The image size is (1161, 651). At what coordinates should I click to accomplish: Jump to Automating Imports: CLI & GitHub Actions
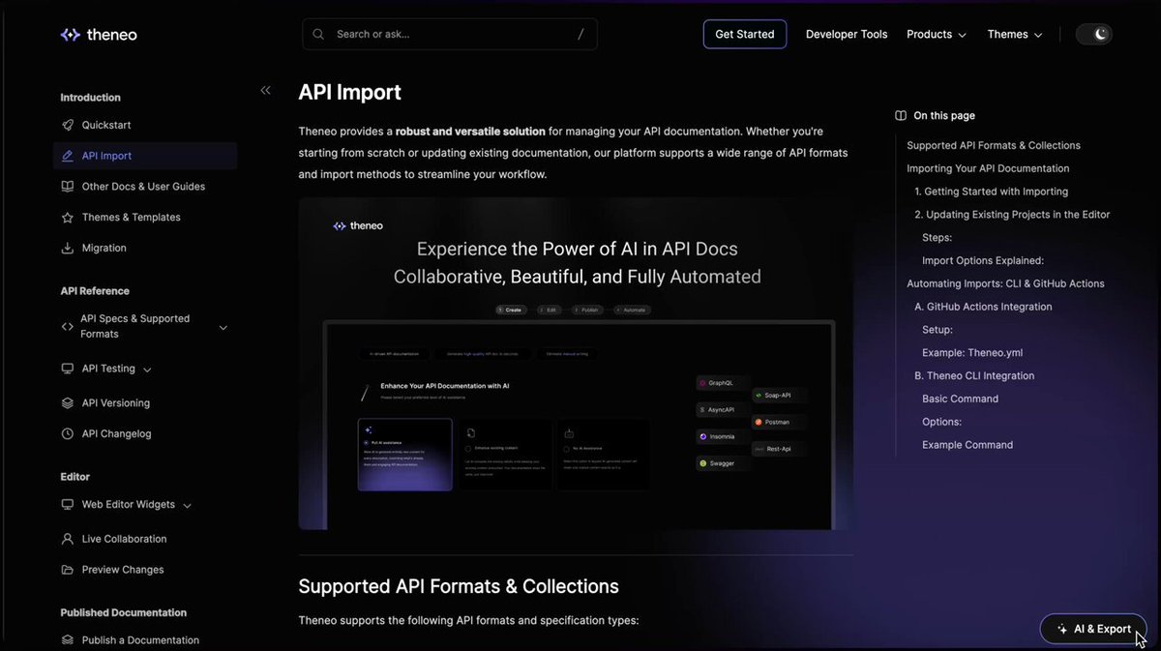click(1005, 284)
